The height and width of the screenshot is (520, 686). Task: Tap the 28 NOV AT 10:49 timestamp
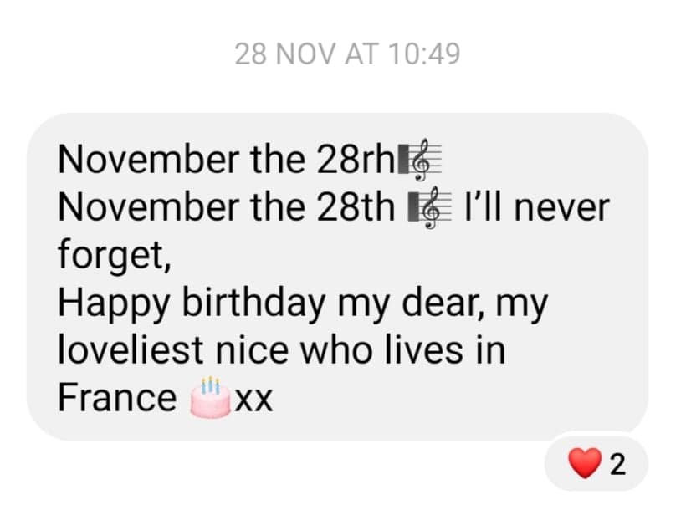(x=347, y=54)
